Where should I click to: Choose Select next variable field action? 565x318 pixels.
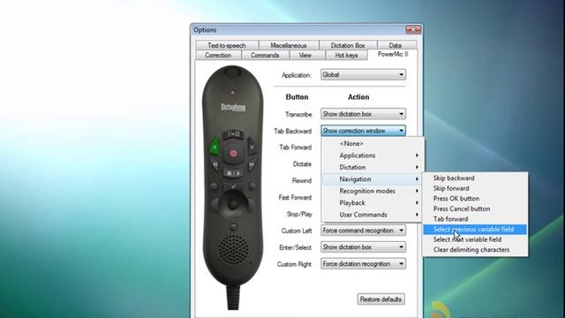click(x=475, y=239)
